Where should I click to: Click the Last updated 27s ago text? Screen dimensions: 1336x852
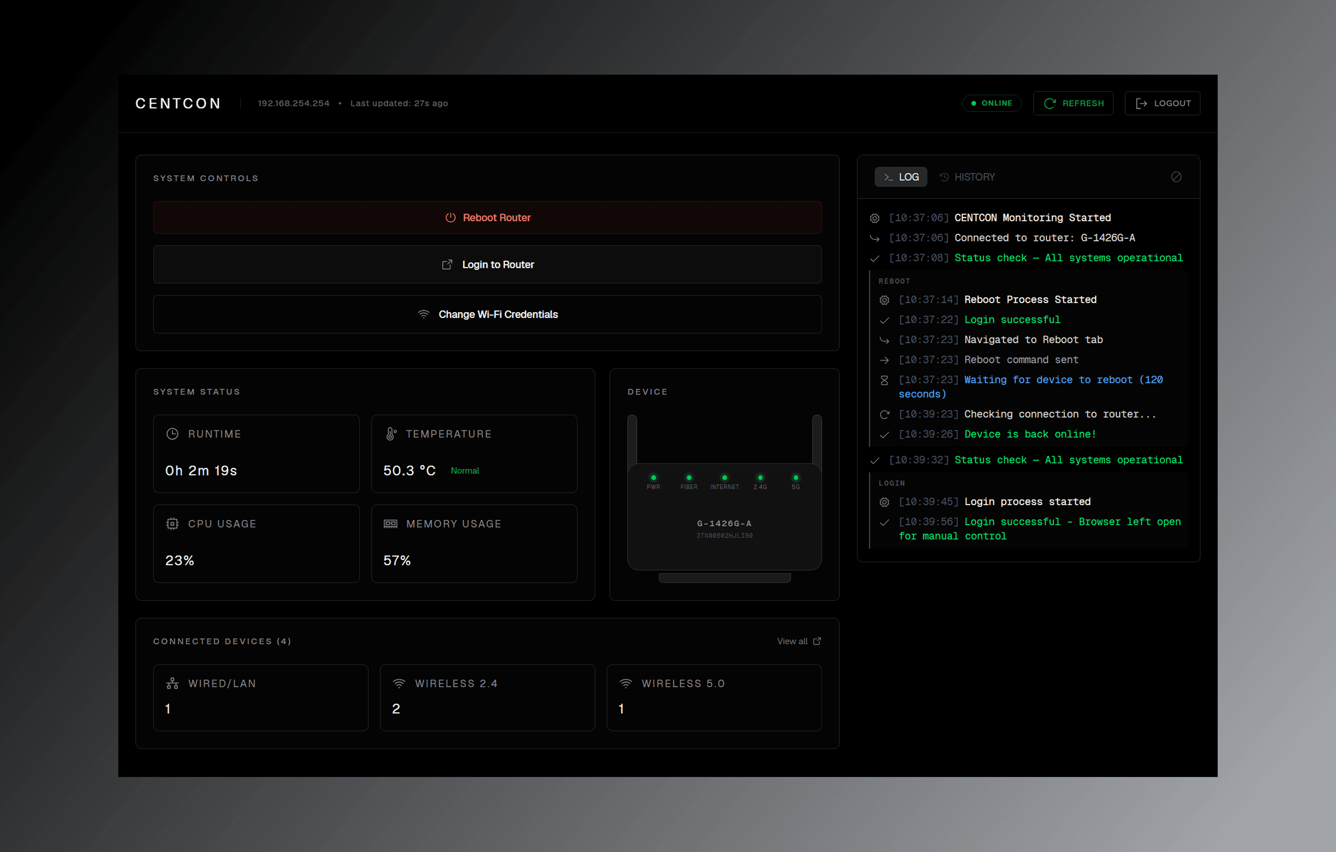coord(399,103)
